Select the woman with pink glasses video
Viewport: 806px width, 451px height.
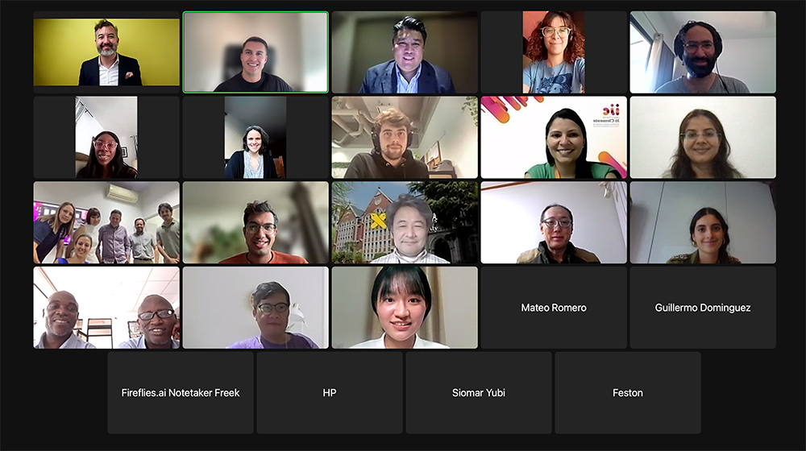[106, 137]
